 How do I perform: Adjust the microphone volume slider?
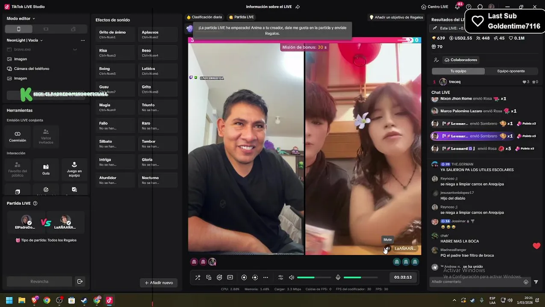pos(360,278)
